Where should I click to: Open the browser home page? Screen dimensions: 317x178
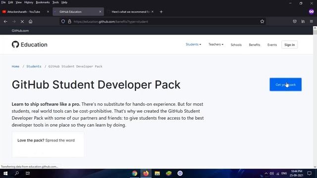click(x=30, y=21)
